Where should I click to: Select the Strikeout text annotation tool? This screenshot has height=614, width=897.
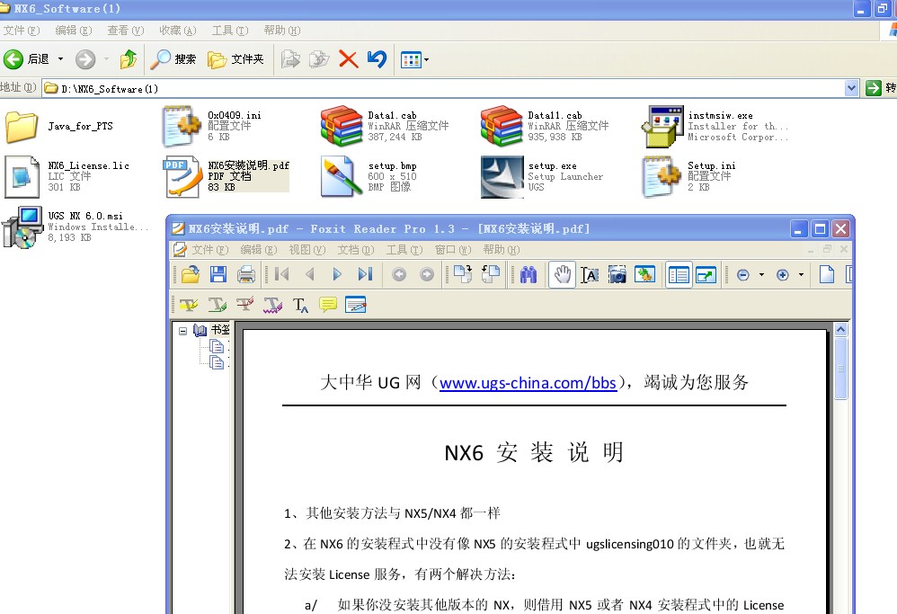click(244, 305)
